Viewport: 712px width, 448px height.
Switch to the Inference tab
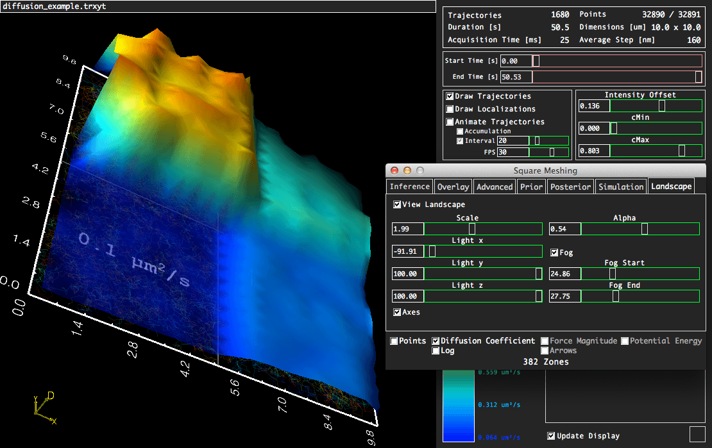[x=409, y=187]
